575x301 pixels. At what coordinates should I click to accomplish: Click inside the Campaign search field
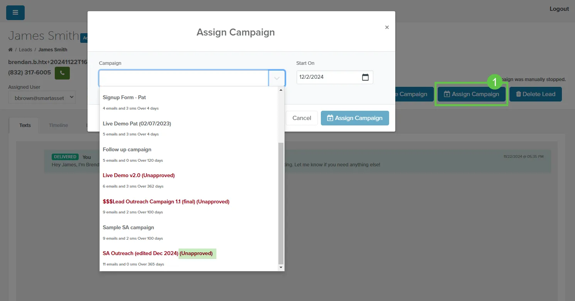(x=184, y=78)
